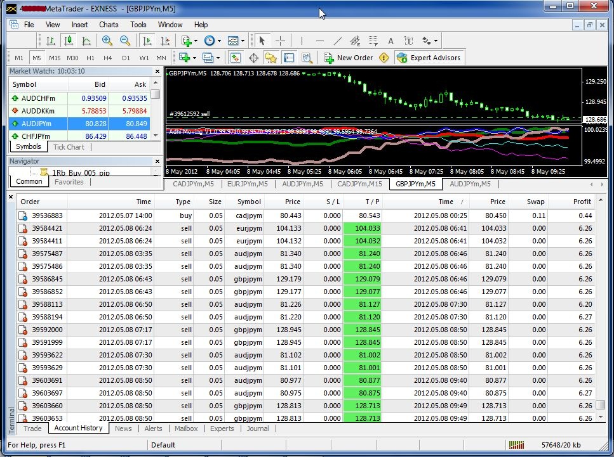Switch chart to H1 timeframe
The image size is (614, 457).
pyautogui.click(x=90, y=58)
